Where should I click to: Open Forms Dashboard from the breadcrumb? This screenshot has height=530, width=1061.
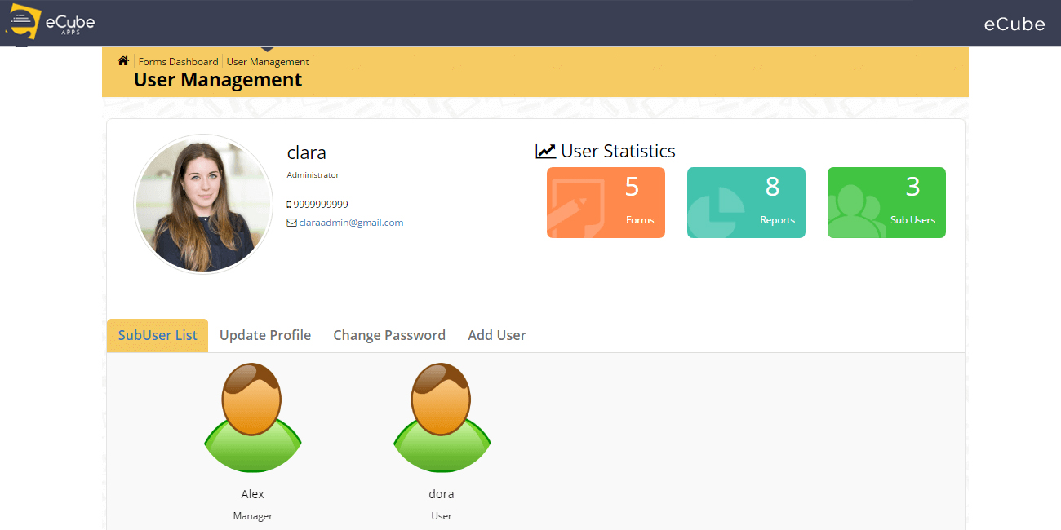tap(178, 61)
